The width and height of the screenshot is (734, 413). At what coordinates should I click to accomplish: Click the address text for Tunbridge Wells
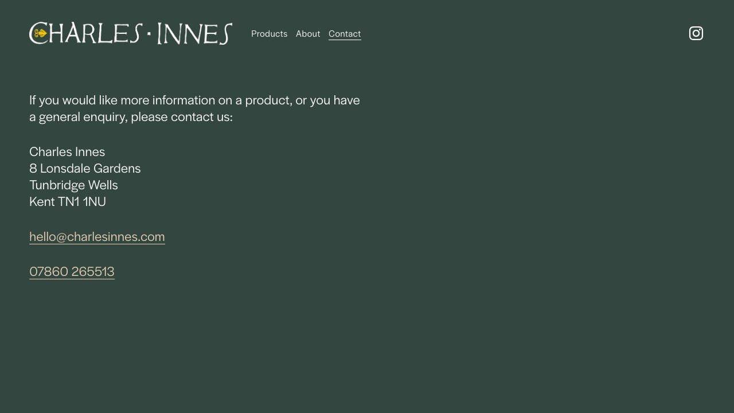[73, 185]
